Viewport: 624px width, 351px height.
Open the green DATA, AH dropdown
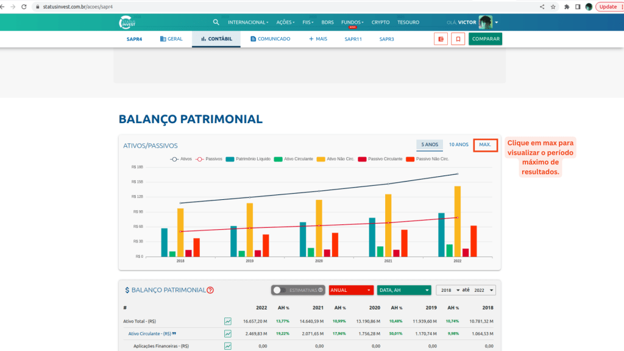[404, 291]
